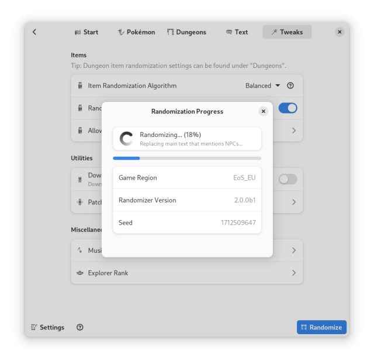374x364 pixels.
Task: Toggle the enabled switch in Items
Action: coord(288,108)
